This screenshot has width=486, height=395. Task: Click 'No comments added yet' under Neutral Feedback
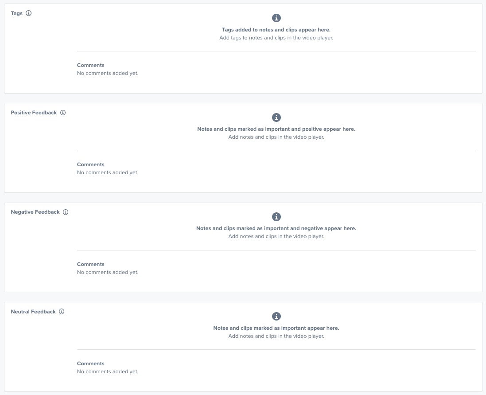point(108,372)
